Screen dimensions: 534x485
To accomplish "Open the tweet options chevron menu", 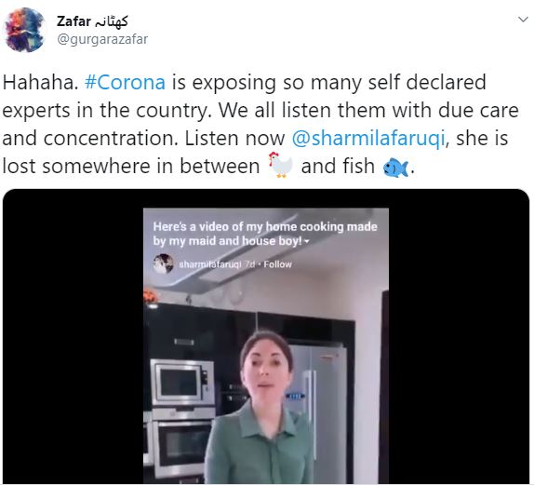I will 523,20.
